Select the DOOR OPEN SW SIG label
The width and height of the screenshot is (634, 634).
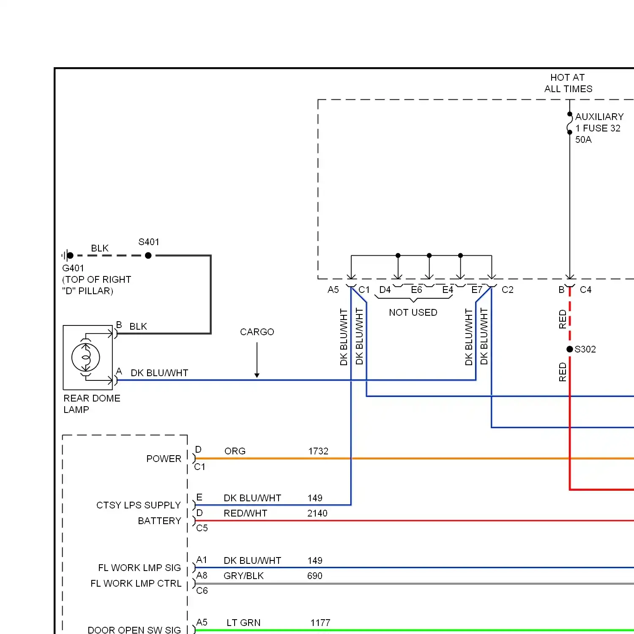point(134,630)
